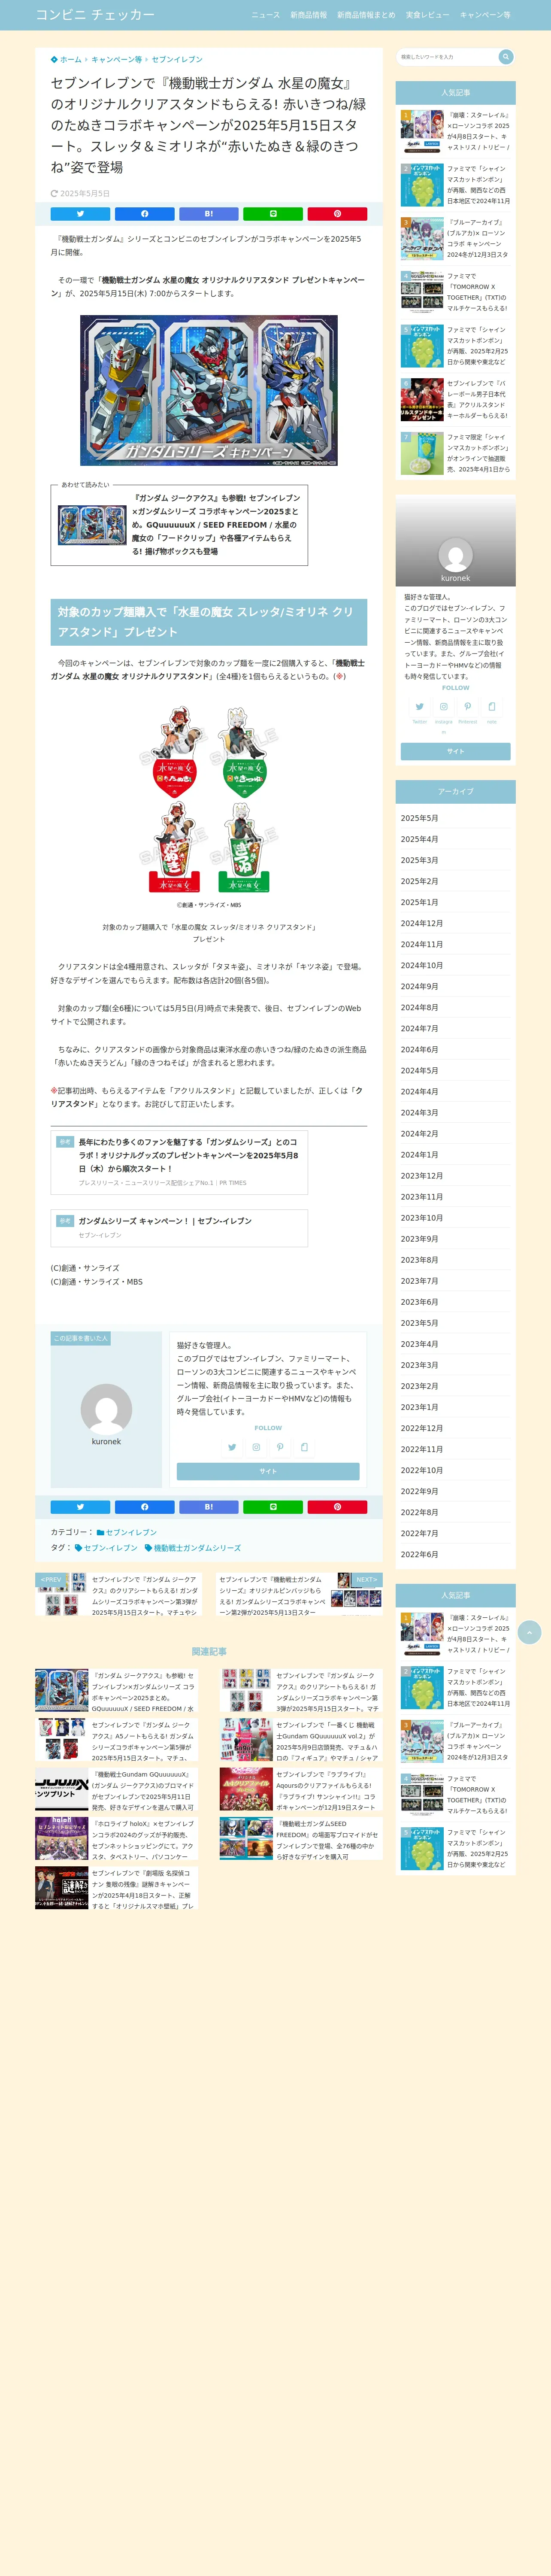Open キャンペーン等 in the top navigation
551x2576 pixels.
click(x=485, y=15)
